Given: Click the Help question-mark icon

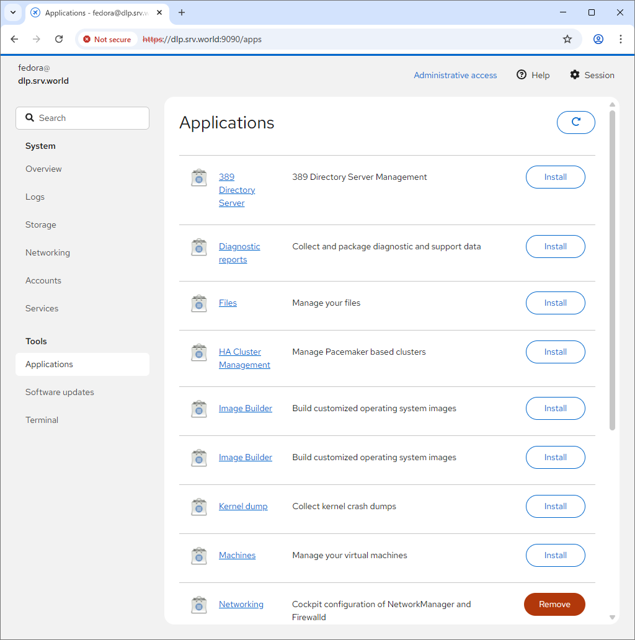Looking at the screenshot, I should tap(521, 74).
